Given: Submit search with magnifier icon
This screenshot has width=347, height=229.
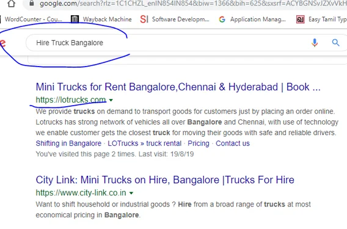Looking at the screenshot, I should pyautogui.click(x=336, y=43).
